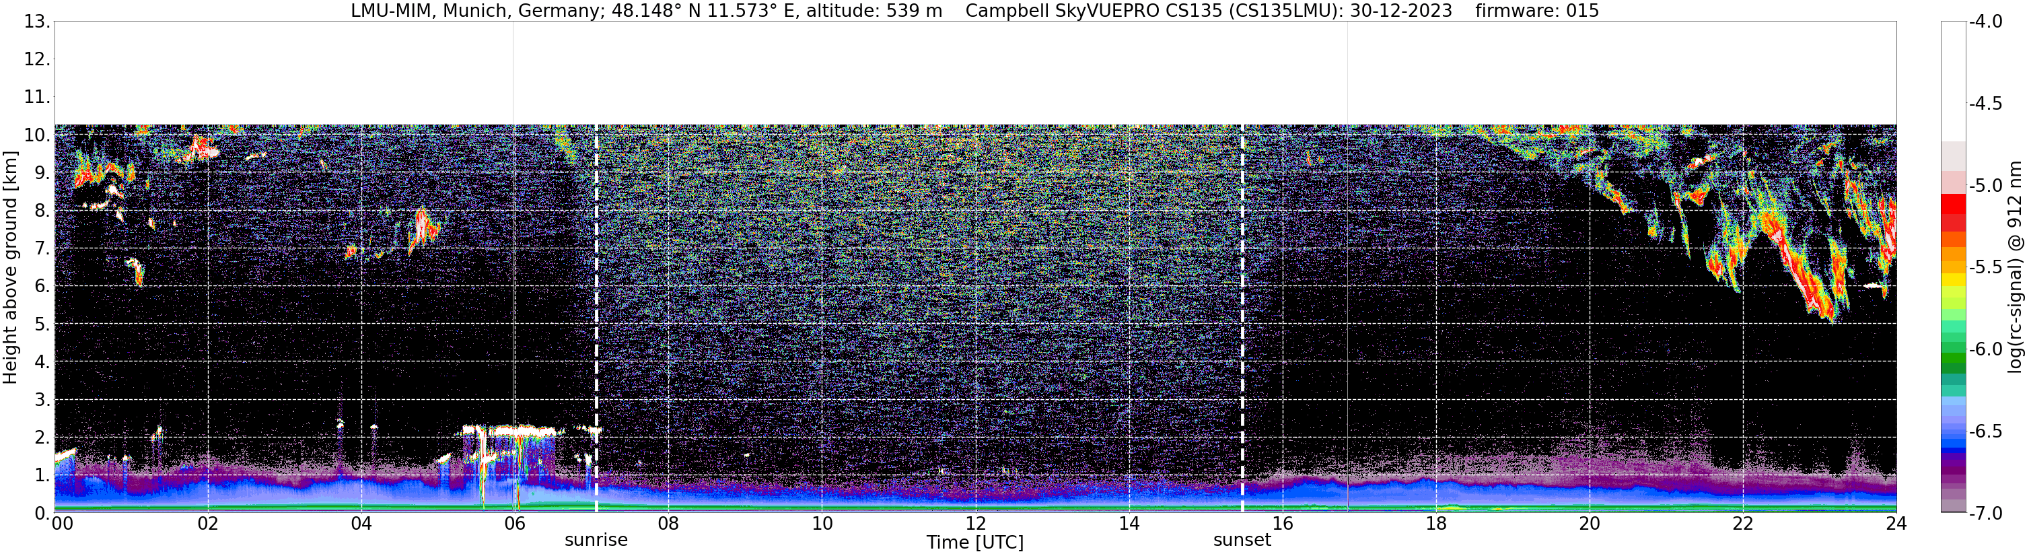
Task: Click the '-6.0' colorbar tick label
Action: click(1985, 349)
